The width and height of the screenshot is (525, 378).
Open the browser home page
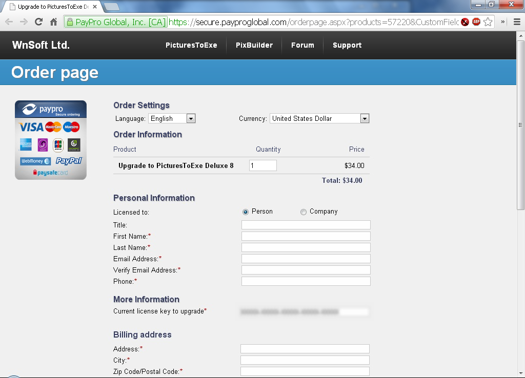(53, 22)
